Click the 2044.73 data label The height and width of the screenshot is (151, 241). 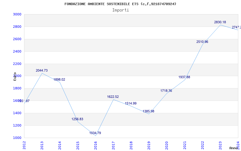point(42,70)
